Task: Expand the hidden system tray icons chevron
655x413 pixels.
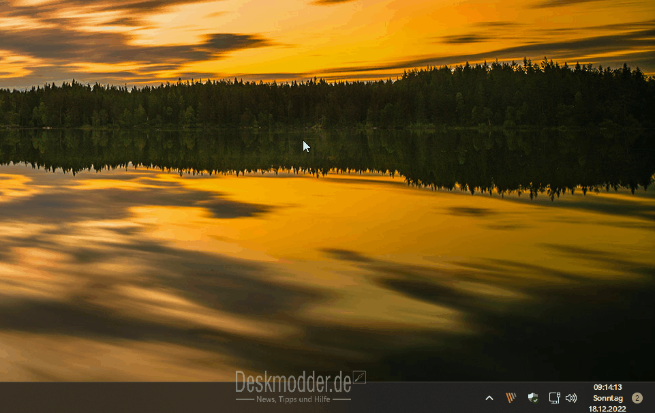Action: tap(489, 398)
